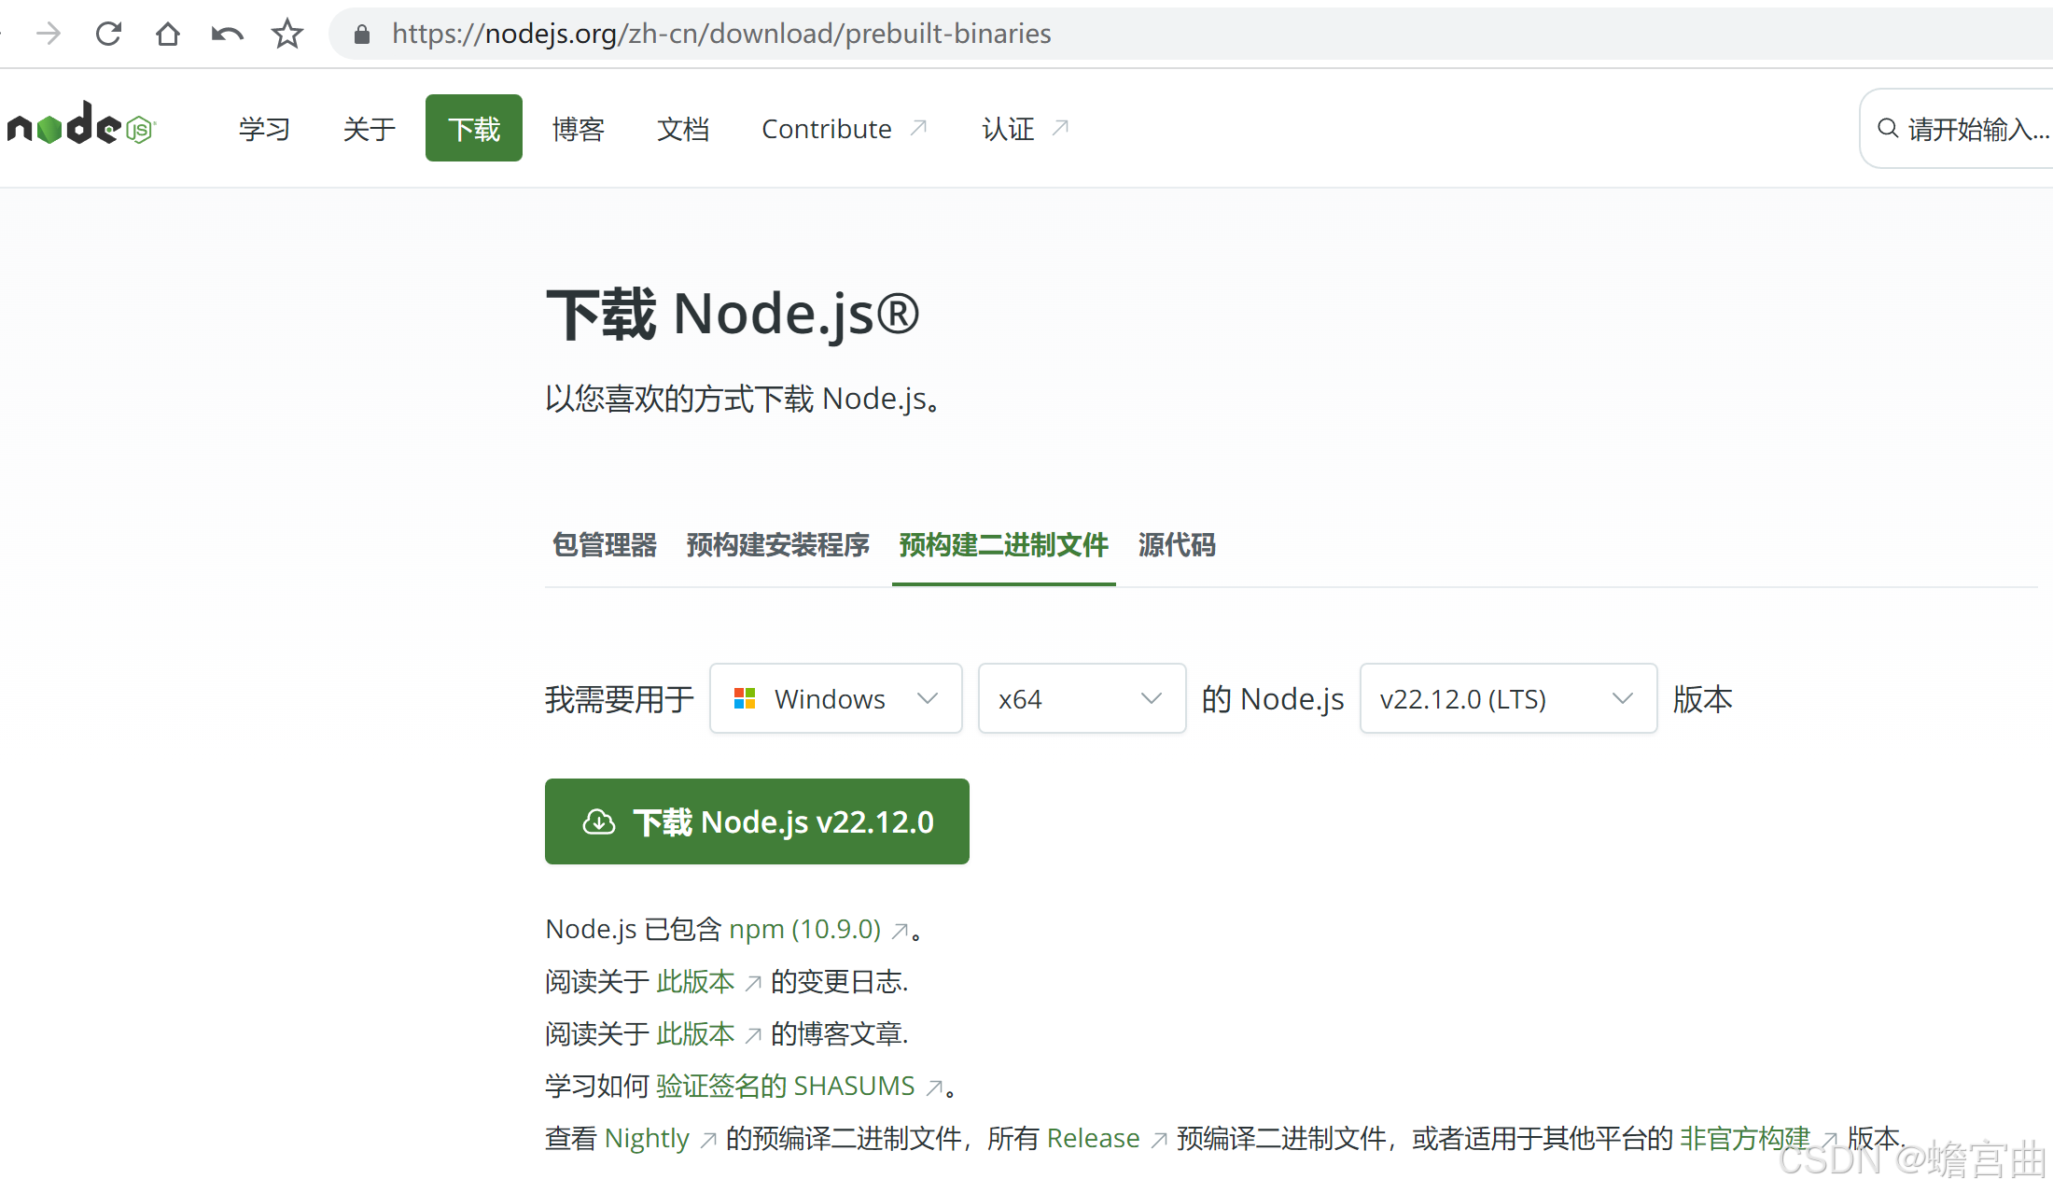The image size is (2053, 1193).
Task: Click the browser address bar URL
Action: coord(721,34)
